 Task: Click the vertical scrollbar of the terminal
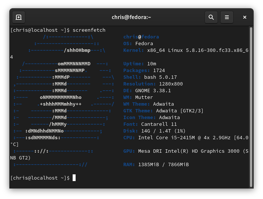tap(251, 107)
